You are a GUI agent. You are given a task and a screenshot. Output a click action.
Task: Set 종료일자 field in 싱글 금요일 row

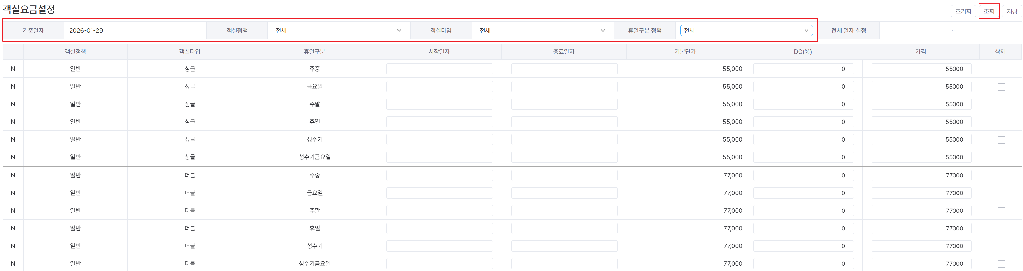tap(564, 87)
